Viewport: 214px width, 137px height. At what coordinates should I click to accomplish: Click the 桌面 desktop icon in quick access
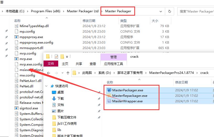pos(54,92)
